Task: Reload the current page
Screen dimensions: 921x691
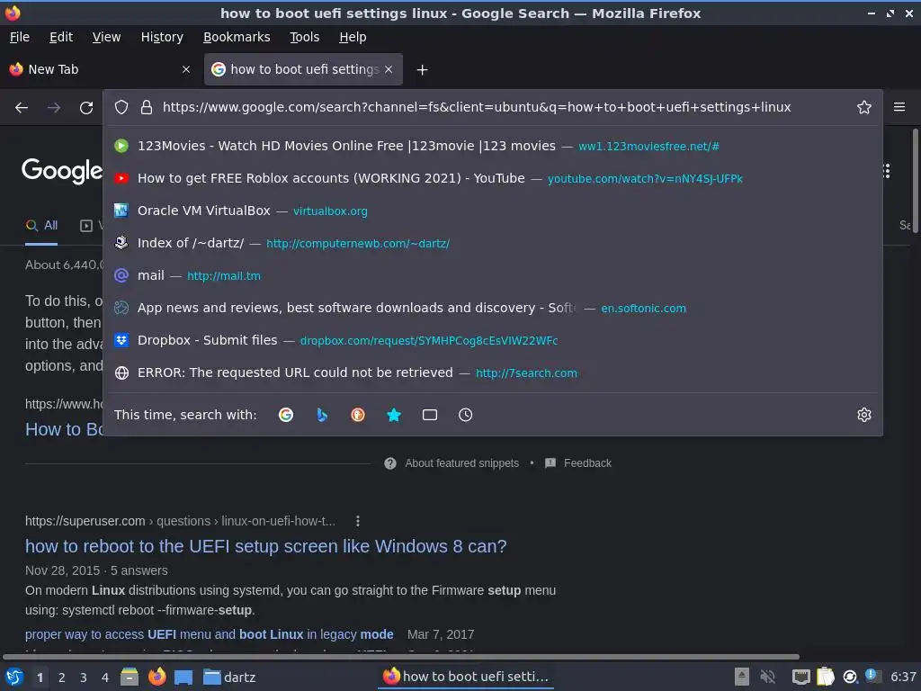Action: (86, 108)
